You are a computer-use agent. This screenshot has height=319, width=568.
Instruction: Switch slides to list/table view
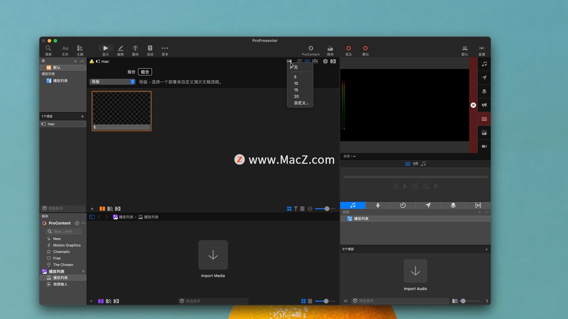pos(302,209)
